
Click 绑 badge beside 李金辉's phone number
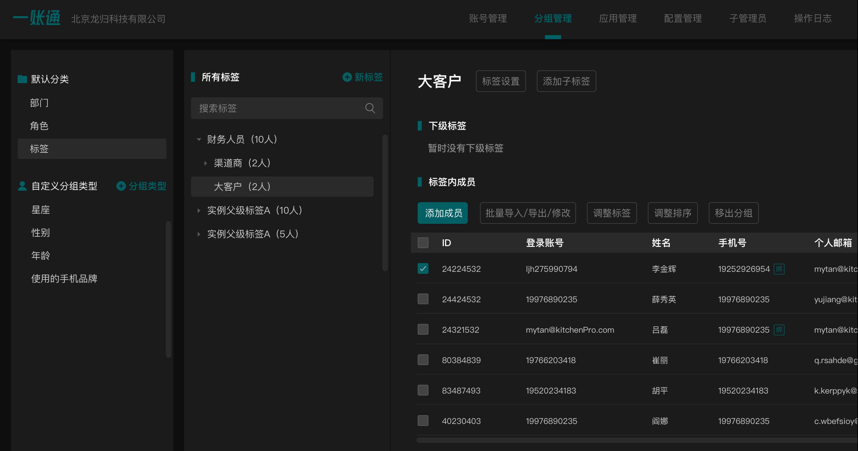point(779,269)
